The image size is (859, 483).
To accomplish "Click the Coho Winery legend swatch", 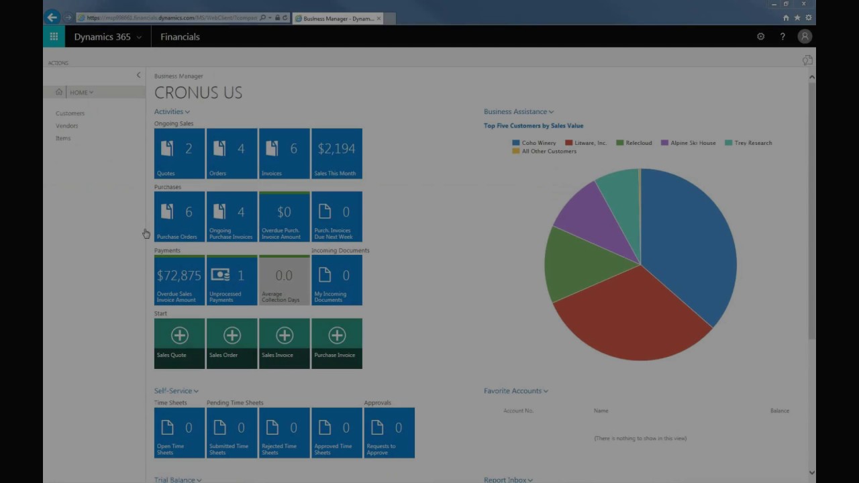I will [x=516, y=143].
